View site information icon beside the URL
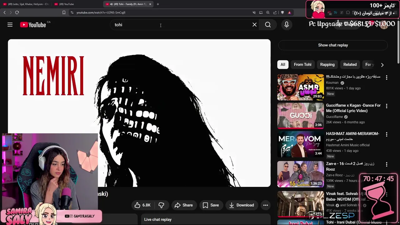Screen dimensions: 400x225 [72, 12]
